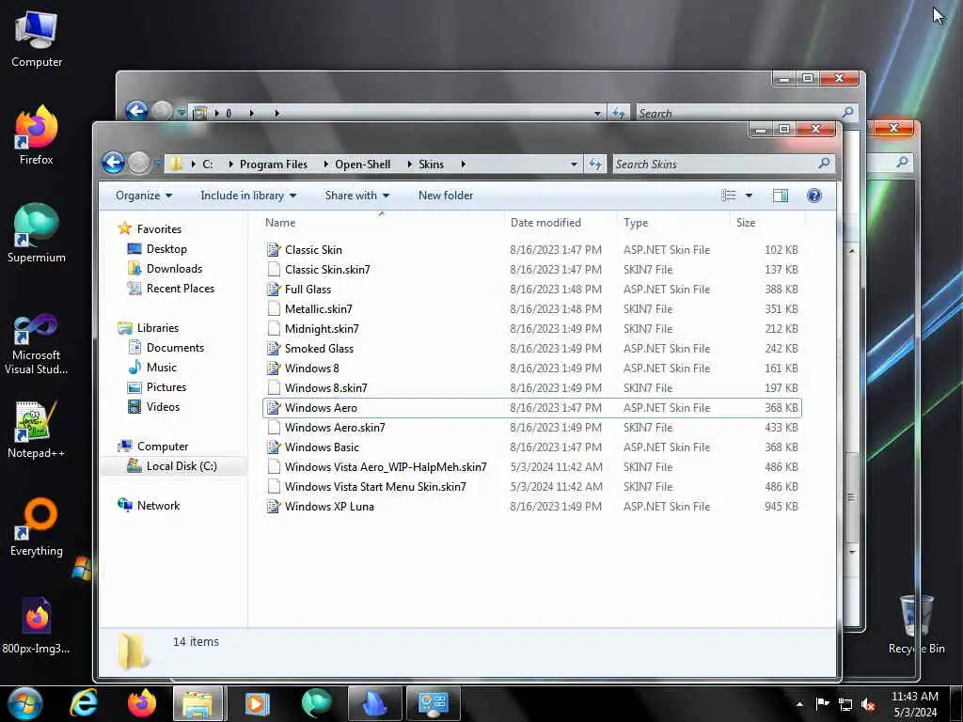Launch Notepad++ from the desktop

tap(37, 430)
